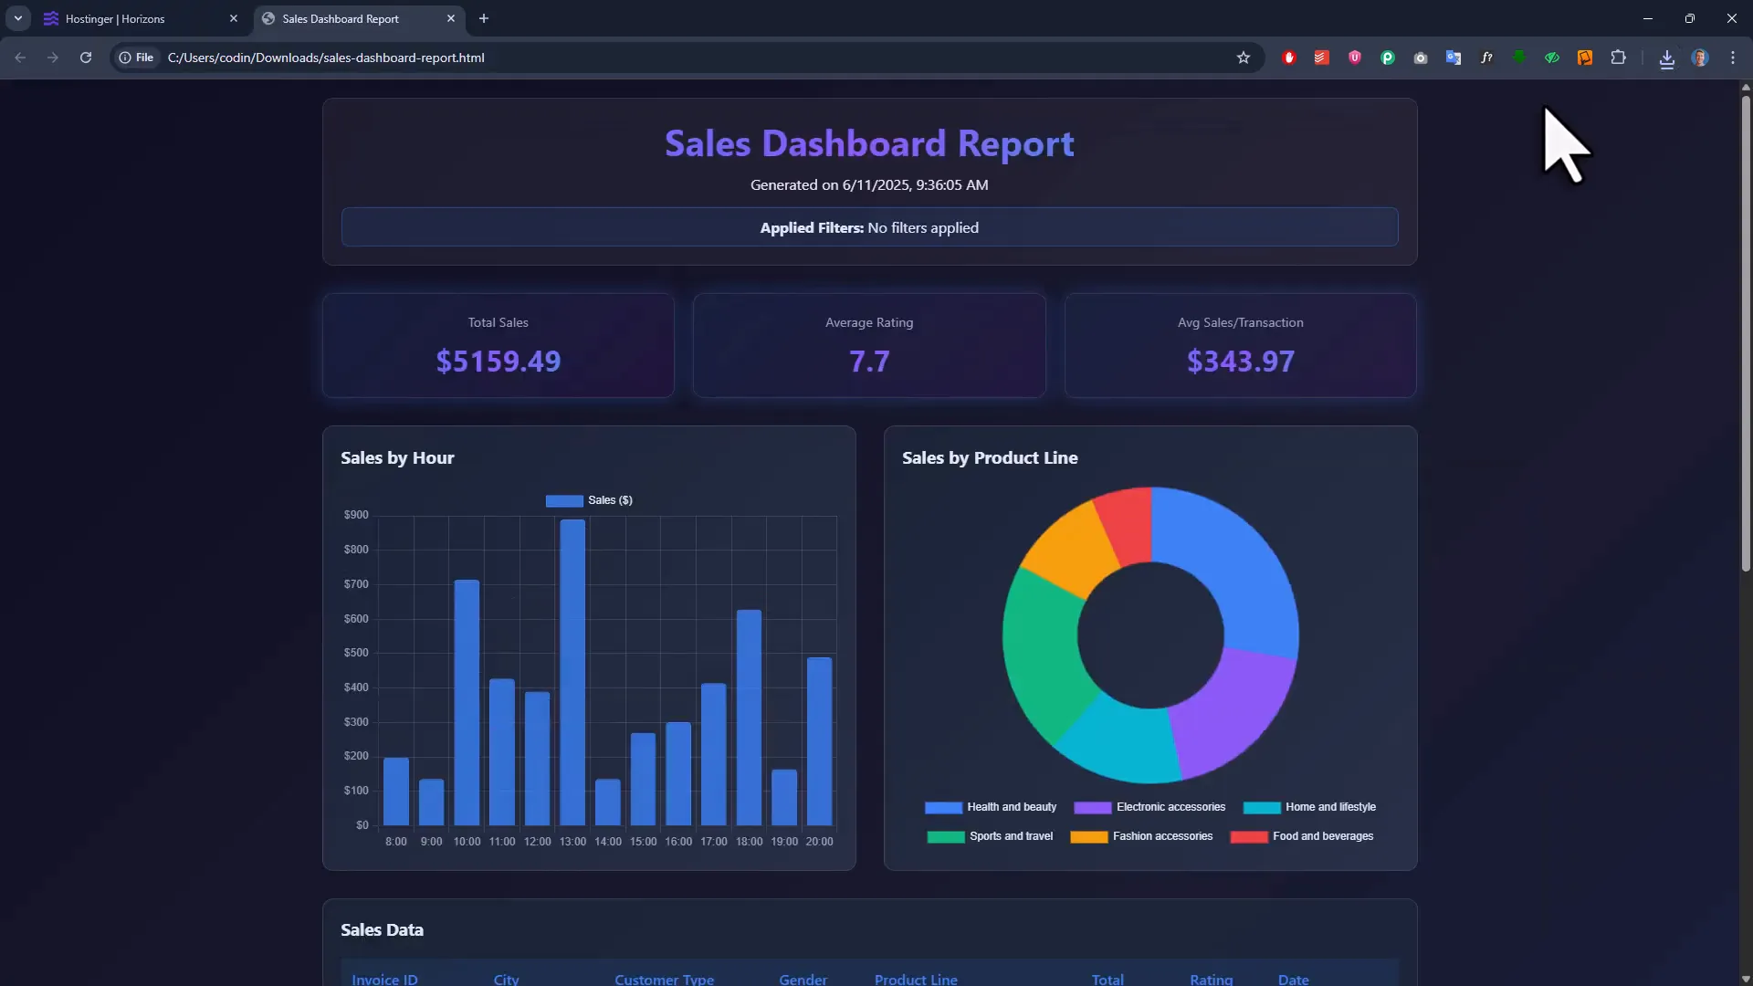Expand site information via File badge

pos(136,58)
